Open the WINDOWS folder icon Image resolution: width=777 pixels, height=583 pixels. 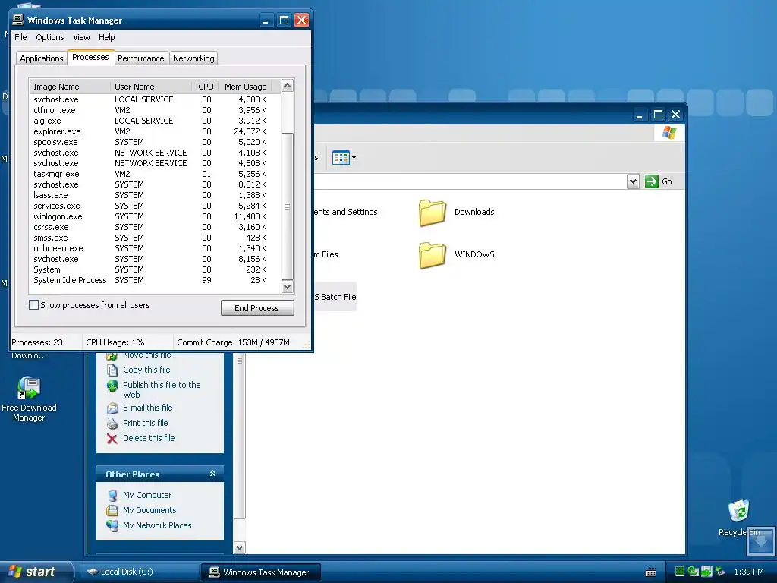pos(432,255)
